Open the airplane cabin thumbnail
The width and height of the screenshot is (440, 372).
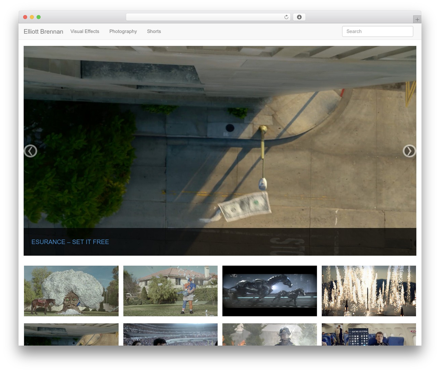369,334
